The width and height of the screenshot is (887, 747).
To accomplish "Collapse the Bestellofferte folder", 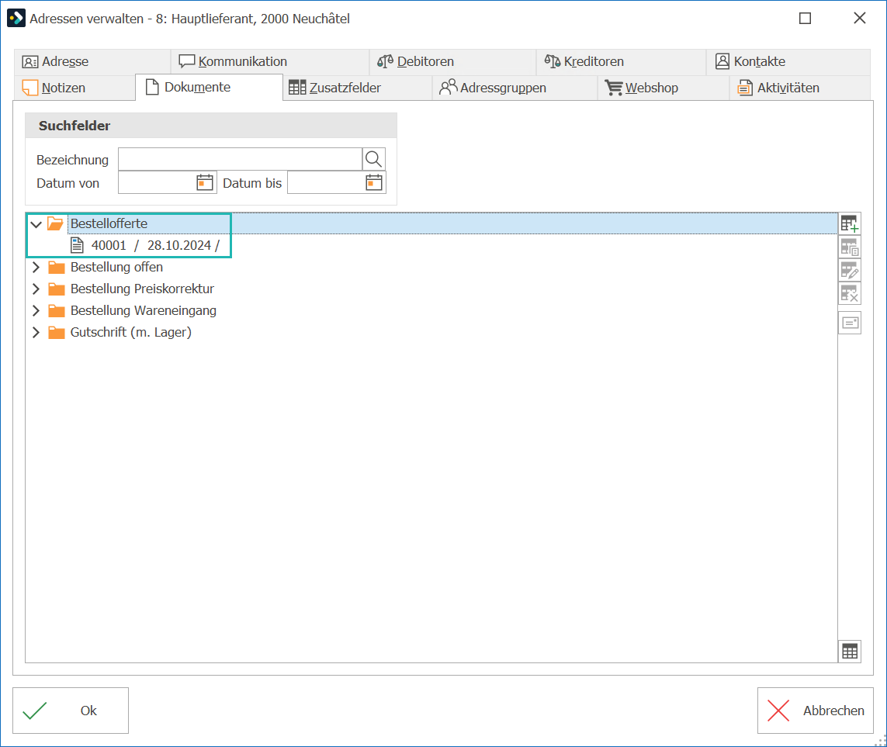I will [36, 224].
